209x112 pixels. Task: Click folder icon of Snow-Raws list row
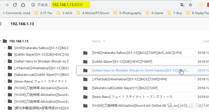[85, 97]
